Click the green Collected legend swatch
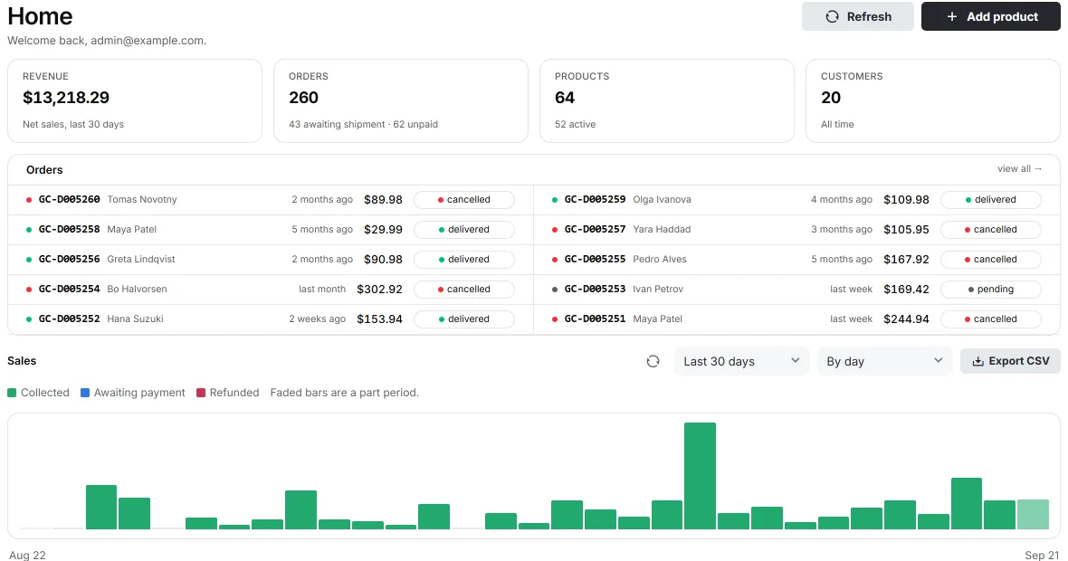1068x561 pixels. click(x=12, y=393)
